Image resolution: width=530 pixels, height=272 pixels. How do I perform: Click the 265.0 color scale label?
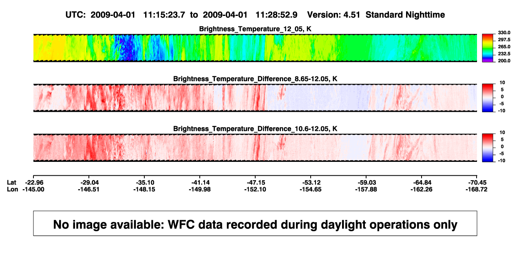[x=504, y=46]
